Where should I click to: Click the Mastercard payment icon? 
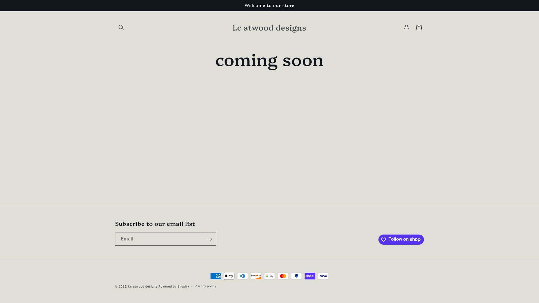[283, 276]
